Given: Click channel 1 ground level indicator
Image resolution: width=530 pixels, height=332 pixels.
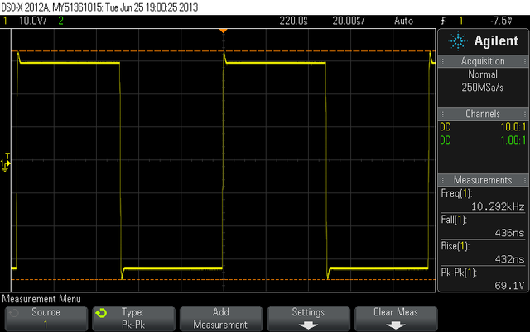Looking at the screenshot, I should tap(6, 164).
